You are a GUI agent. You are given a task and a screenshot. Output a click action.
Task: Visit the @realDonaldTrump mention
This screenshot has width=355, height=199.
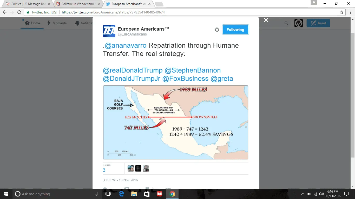click(133, 70)
